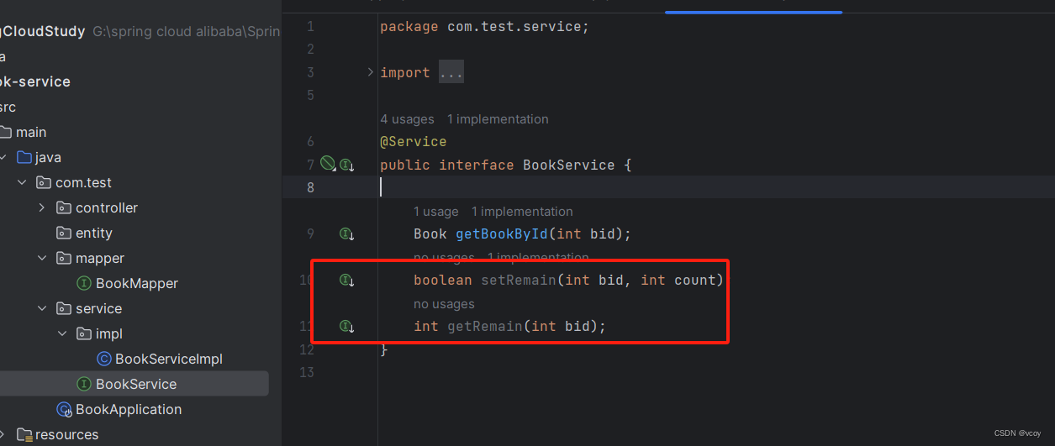Viewport: 1055px width, 446px height.
Task: Click implementation gutter icon beside getBookById
Action: pos(346,234)
